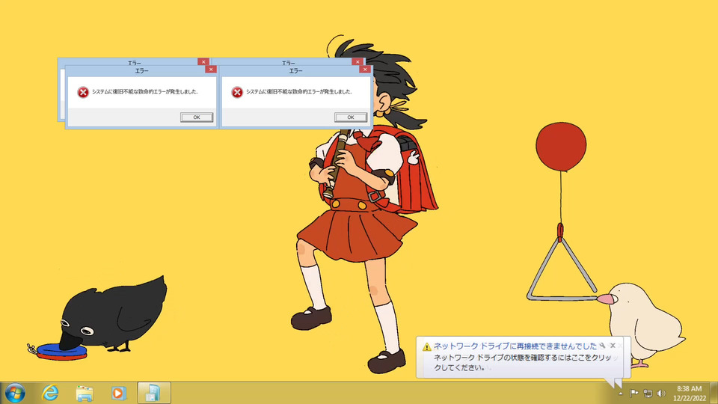Click the error message text in left dialog

[144, 91]
